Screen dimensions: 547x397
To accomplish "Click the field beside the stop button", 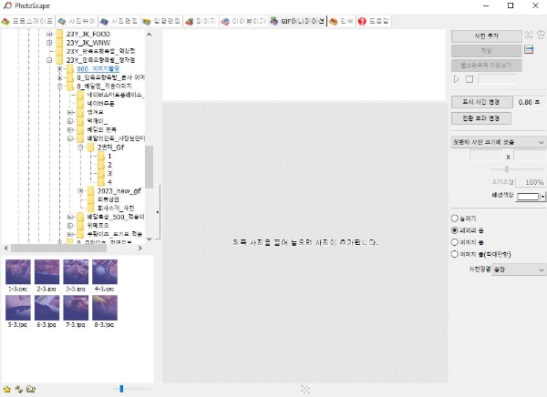I will pyautogui.click(x=497, y=79).
